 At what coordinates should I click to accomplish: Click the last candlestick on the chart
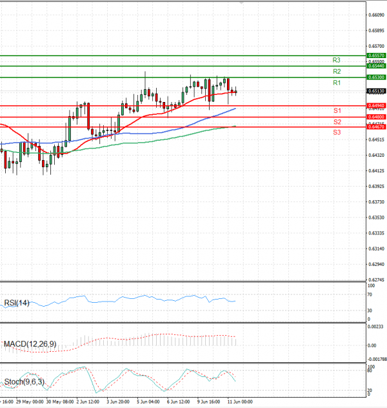(x=236, y=92)
